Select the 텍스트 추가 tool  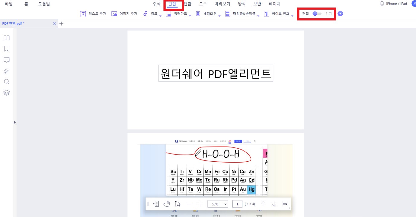pyautogui.click(x=94, y=14)
